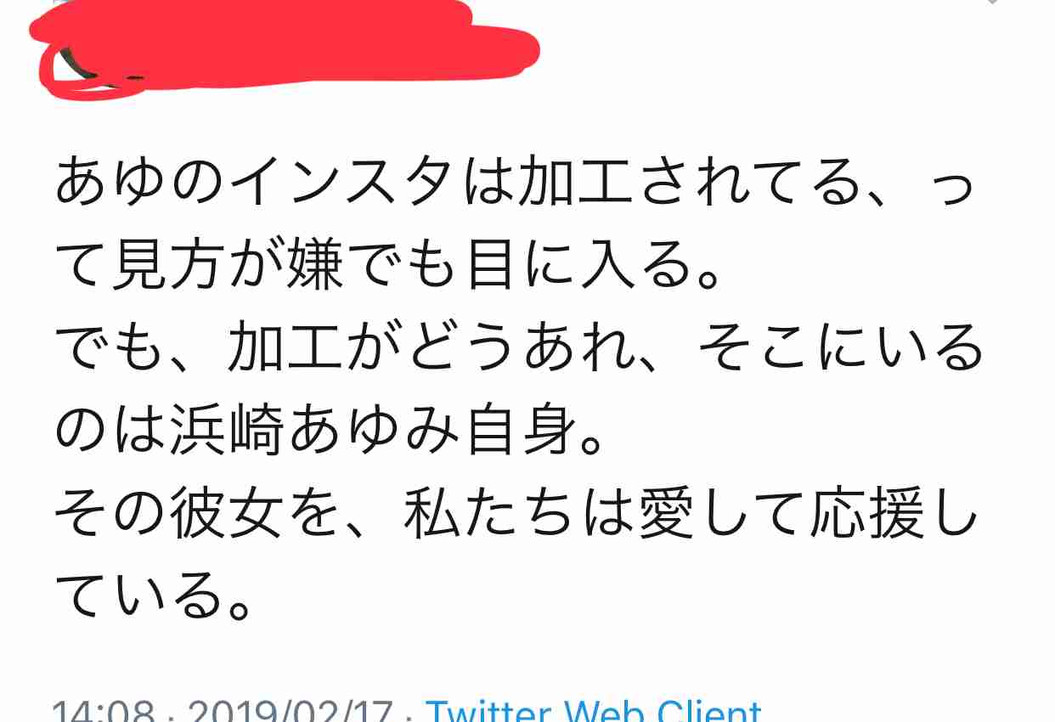Open tweet options chevron at top right
Viewport: 1055px width, 722px height.
[x=990, y=3]
